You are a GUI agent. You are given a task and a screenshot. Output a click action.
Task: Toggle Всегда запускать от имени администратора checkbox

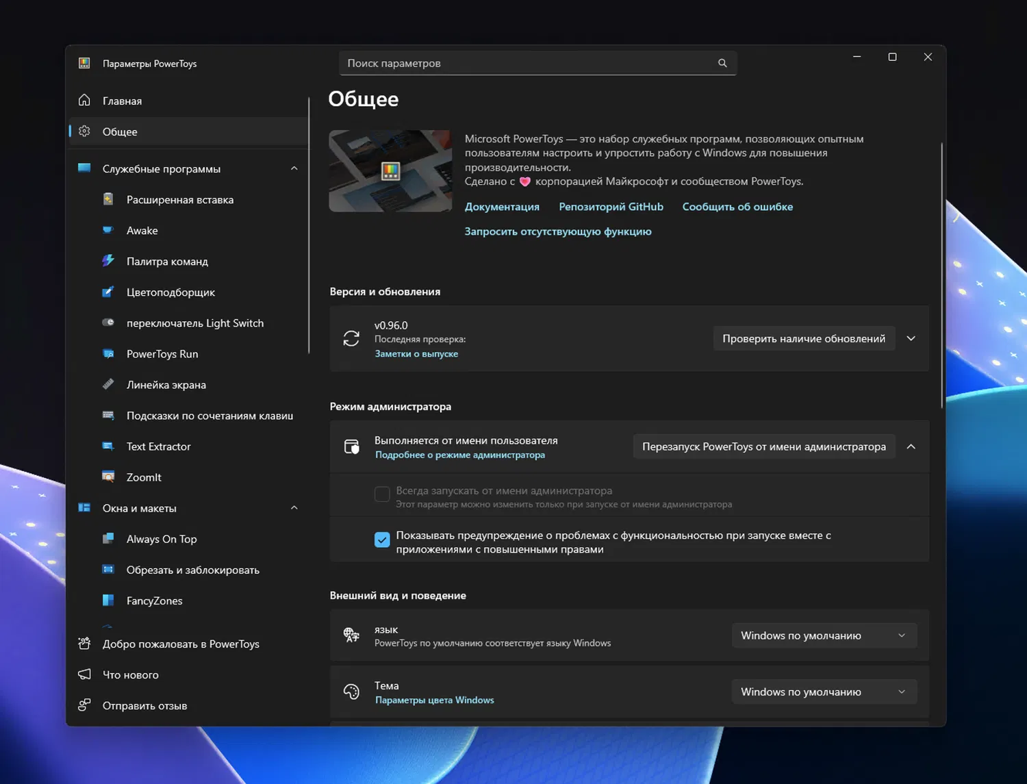click(x=382, y=494)
